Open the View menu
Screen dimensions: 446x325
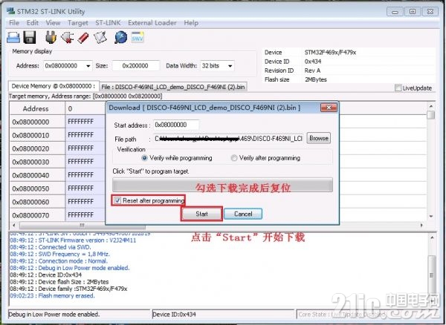pos(54,23)
